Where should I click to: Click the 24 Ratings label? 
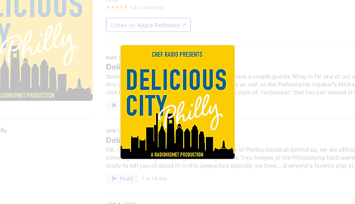tap(152, 8)
